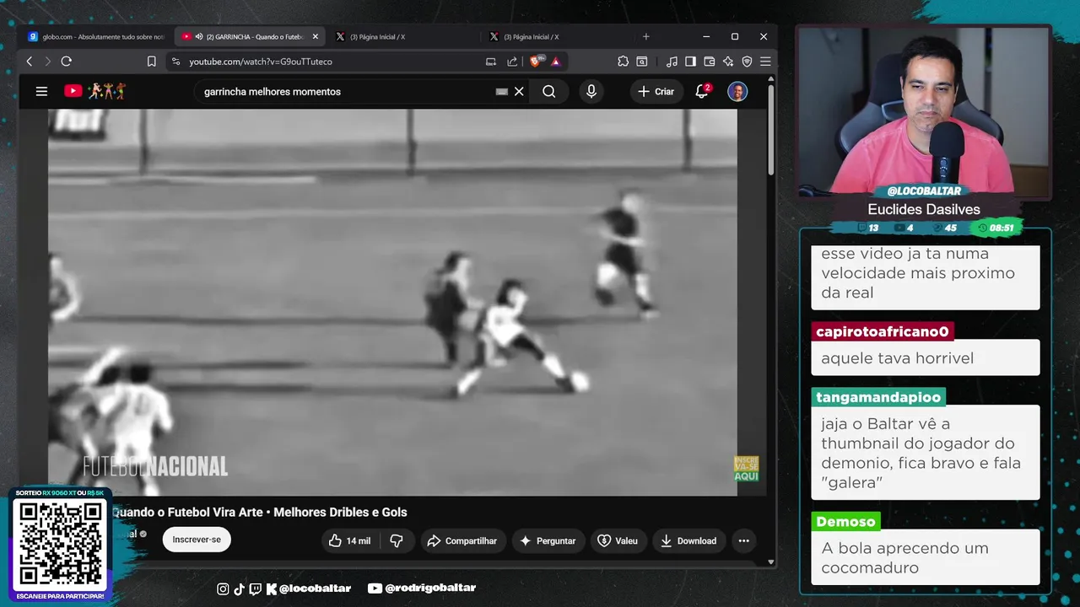Go forward using browser forward arrow
Image resolution: width=1080 pixels, height=607 pixels.
[x=47, y=62]
